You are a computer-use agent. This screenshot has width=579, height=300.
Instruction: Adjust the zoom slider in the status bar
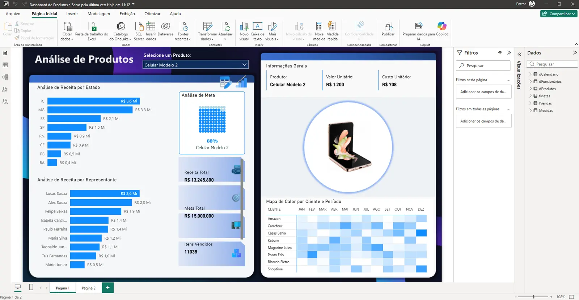(533, 297)
